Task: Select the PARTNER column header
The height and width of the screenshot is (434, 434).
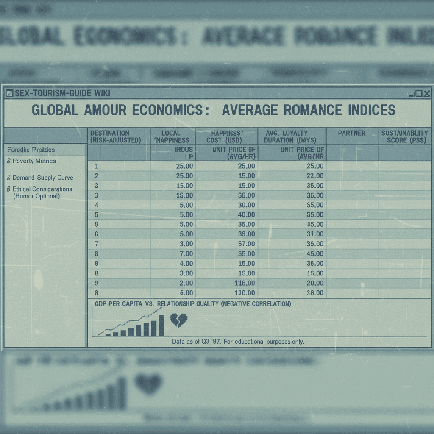Action: (x=351, y=133)
